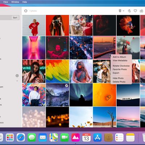The image size is (145, 145).
Task: Select the camel caravan silhouette photo
Action: (128, 95)
